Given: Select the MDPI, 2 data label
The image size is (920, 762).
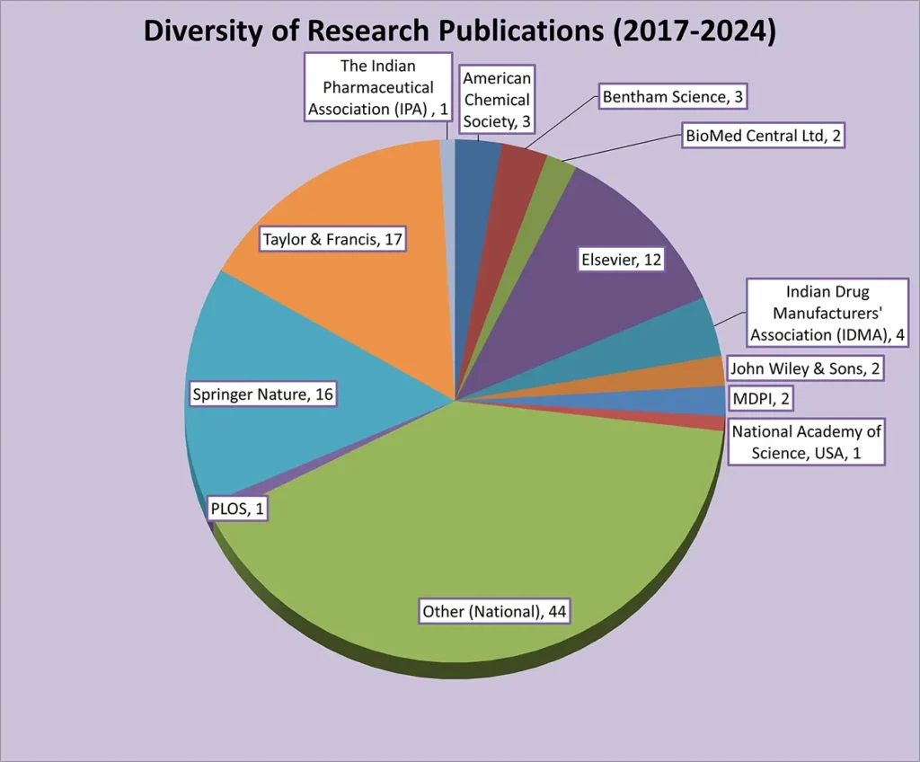Looking at the screenshot, I should 760,397.
